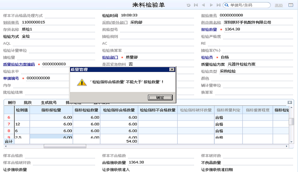
Task: Click the horizontal scrollbar thumb under grid
Action: (x=65, y=146)
